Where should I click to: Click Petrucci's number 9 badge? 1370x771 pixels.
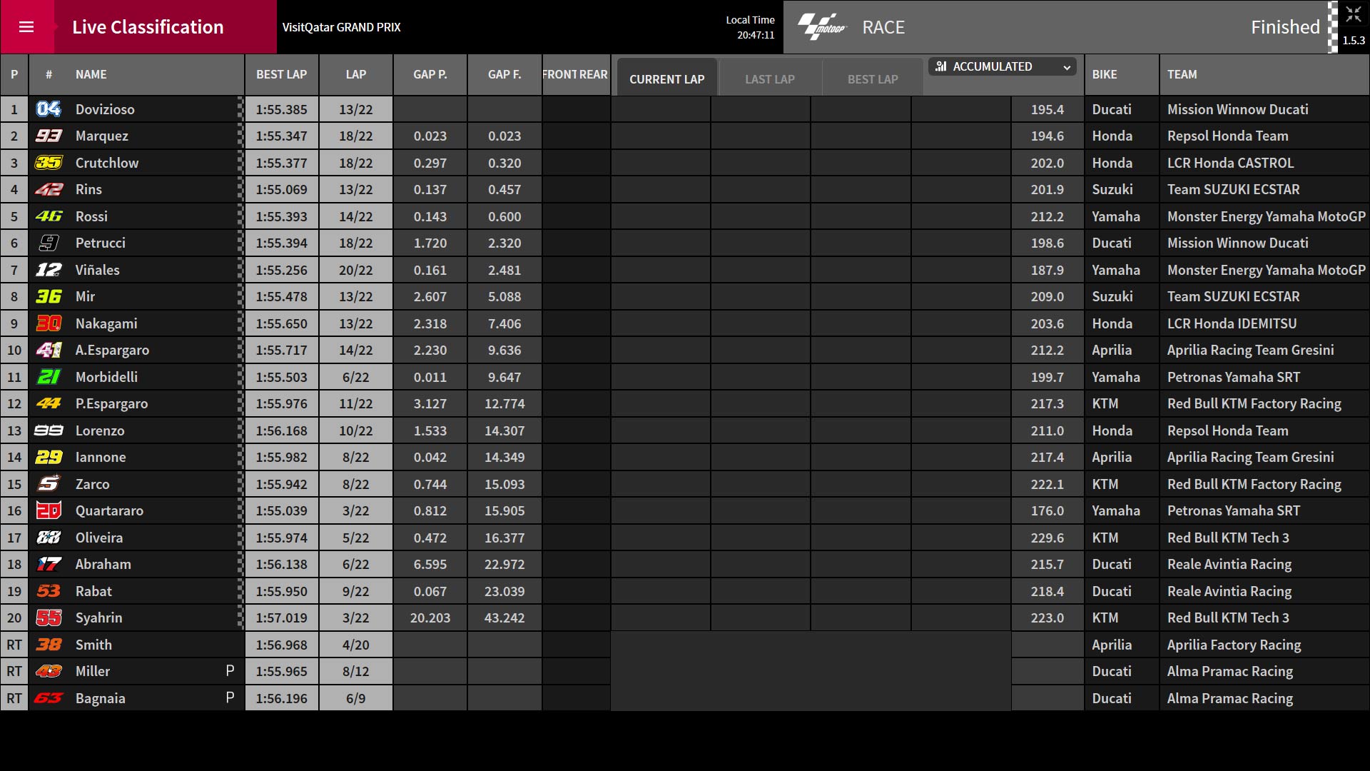49,243
